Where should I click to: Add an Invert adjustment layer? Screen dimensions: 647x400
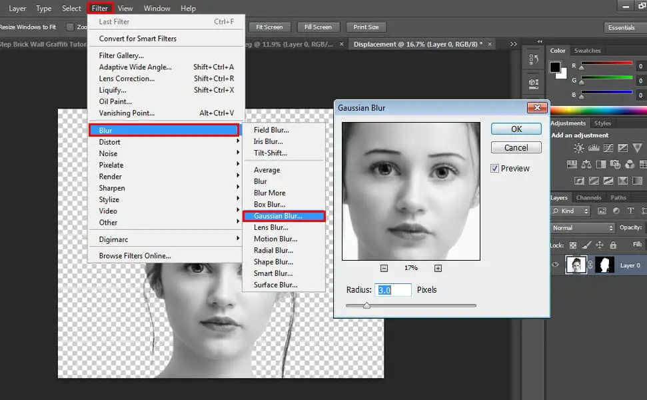point(579,181)
